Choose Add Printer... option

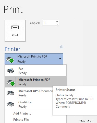[x=22, y=114]
